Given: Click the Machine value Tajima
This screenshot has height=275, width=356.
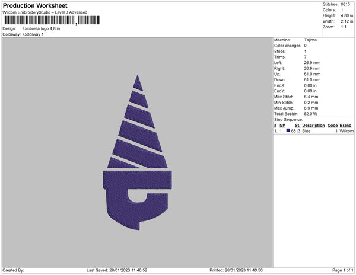Looking at the screenshot, I should 310,40.
